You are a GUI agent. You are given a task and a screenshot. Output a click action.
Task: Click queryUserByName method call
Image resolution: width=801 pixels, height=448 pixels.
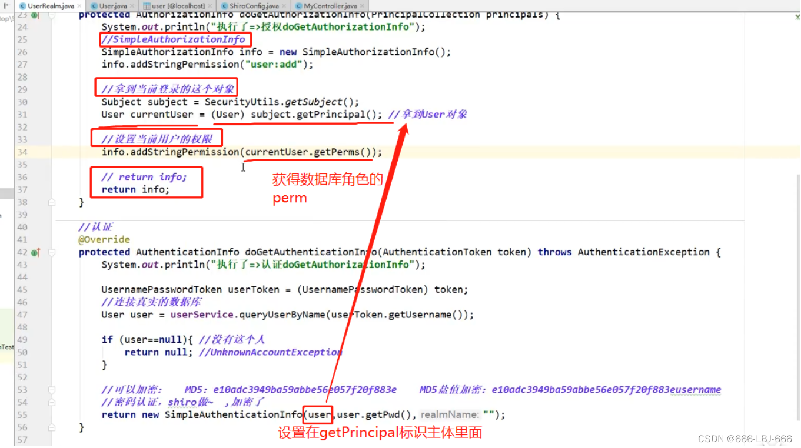click(x=282, y=315)
